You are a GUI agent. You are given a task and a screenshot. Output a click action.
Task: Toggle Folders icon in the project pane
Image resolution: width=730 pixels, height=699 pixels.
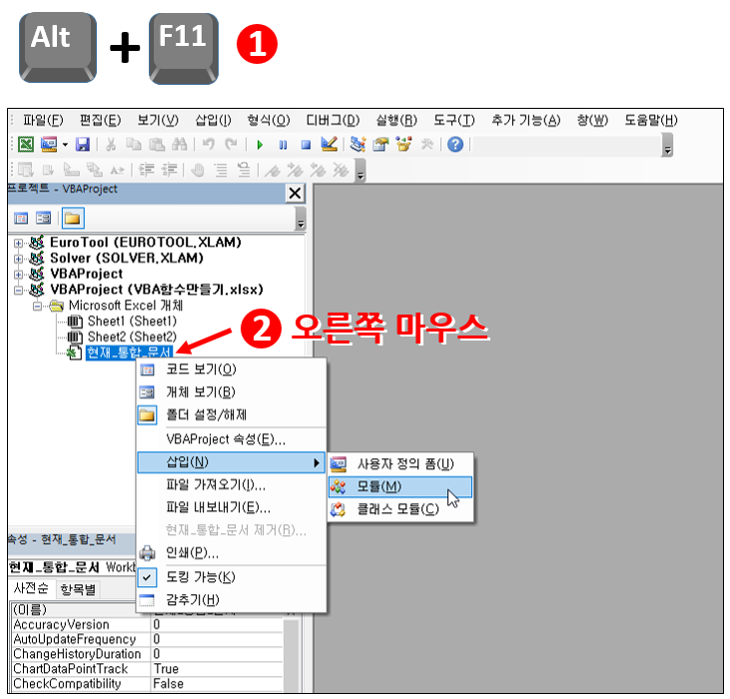pos(73,219)
